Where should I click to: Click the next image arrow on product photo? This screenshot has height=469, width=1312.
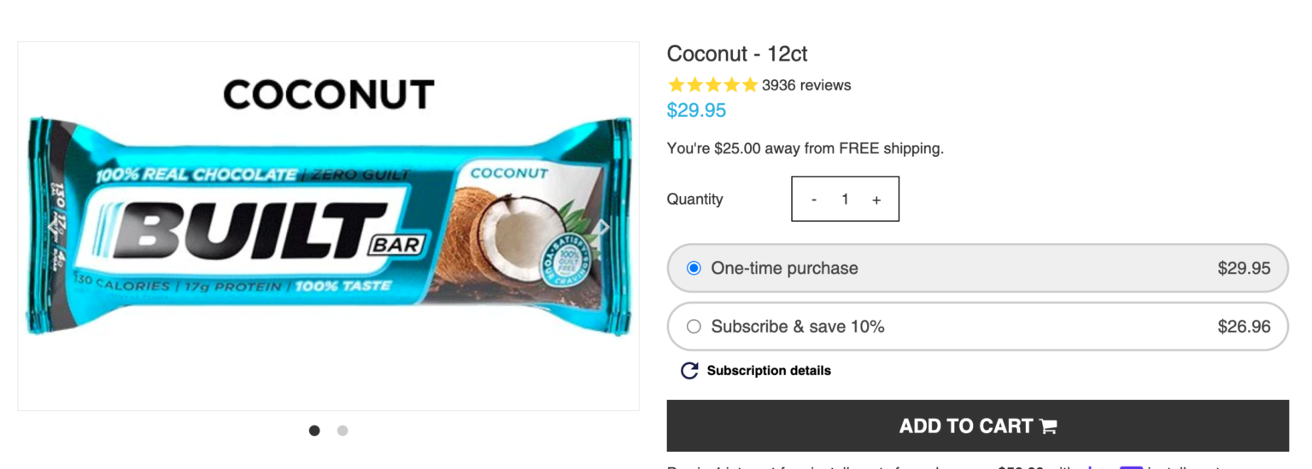(604, 227)
